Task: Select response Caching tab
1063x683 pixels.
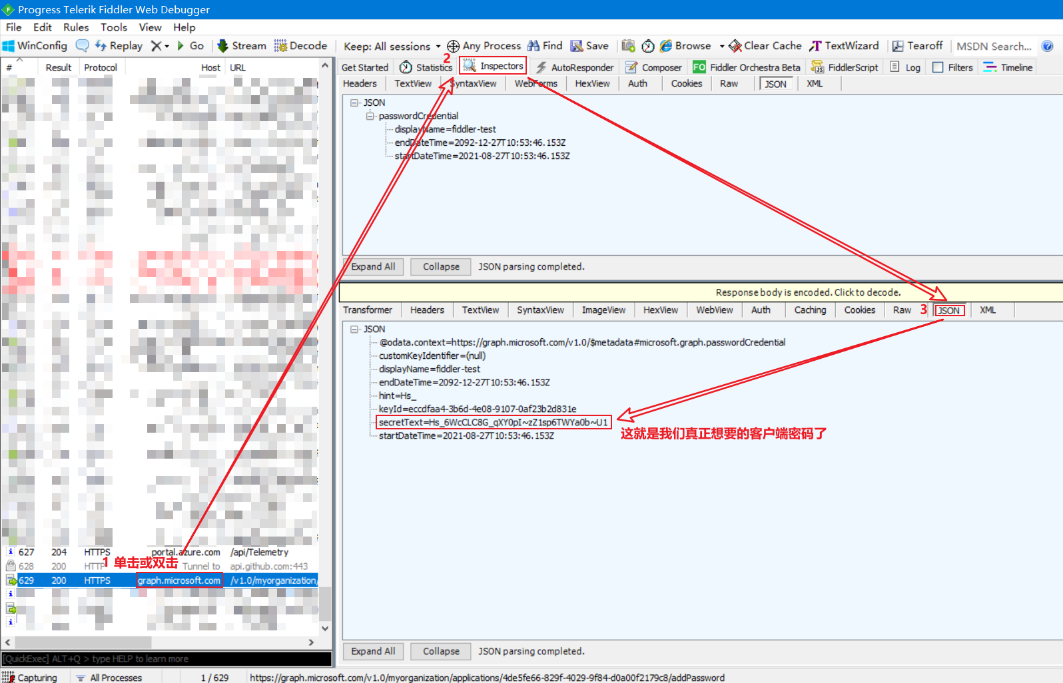Action: 810,310
